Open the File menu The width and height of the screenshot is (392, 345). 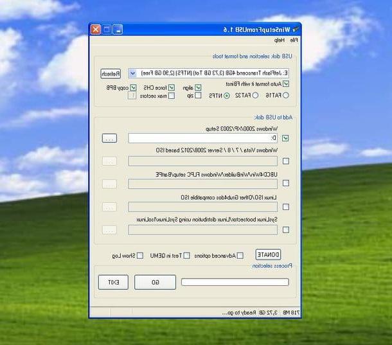pos(294,40)
